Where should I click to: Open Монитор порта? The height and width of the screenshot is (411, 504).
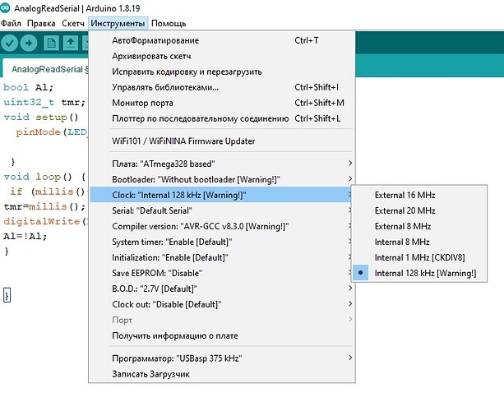pyautogui.click(x=222, y=103)
